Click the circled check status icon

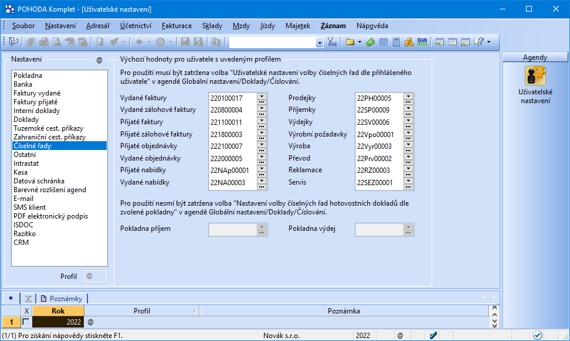click(x=537, y=335)
